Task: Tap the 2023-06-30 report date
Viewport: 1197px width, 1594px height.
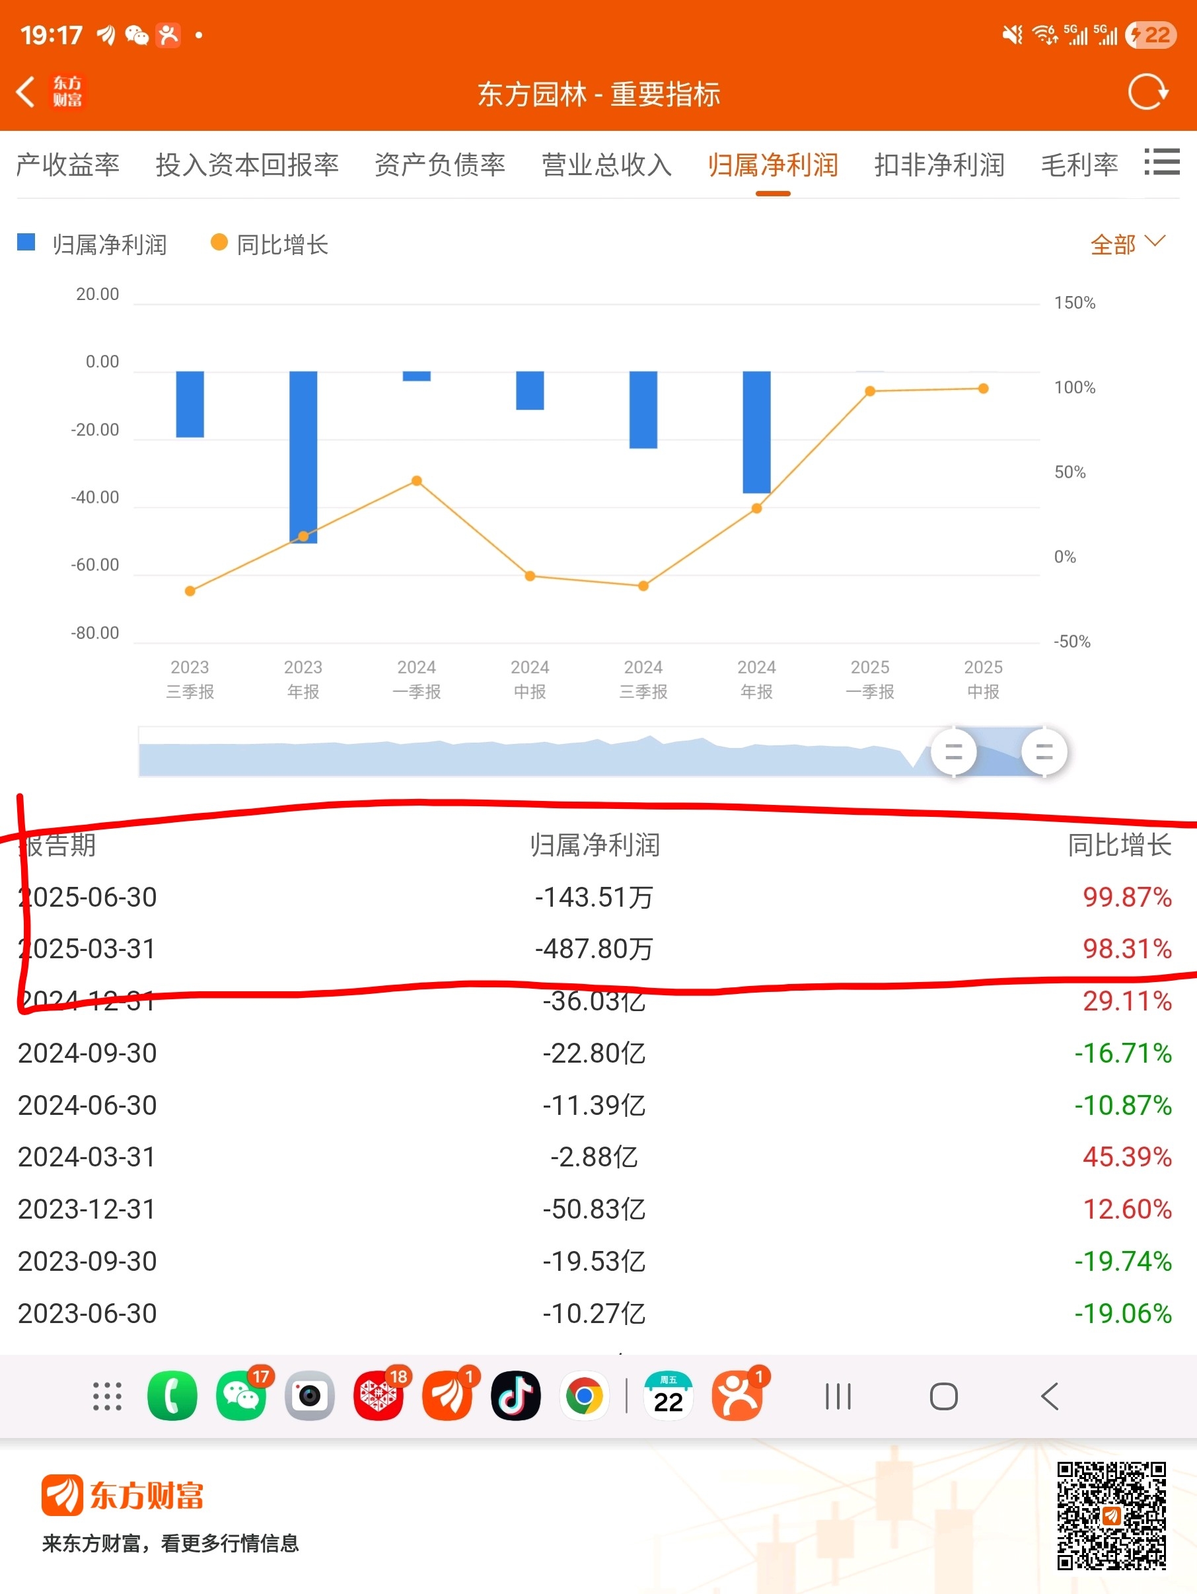Action: click(x=87, y=1314)
